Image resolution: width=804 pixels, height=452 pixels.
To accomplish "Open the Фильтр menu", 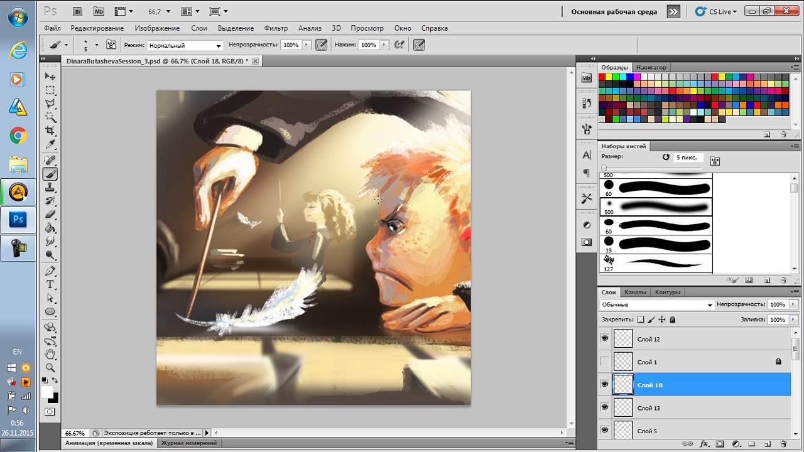I will (276, 28).
